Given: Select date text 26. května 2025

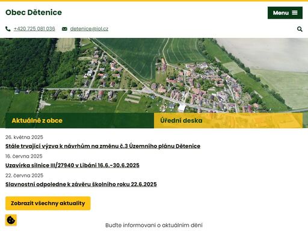Looking at the screenshot, I should [x=24, y=137].
